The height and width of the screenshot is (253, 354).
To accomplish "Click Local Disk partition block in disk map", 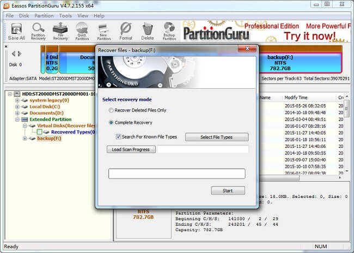I will coord(52,63).
